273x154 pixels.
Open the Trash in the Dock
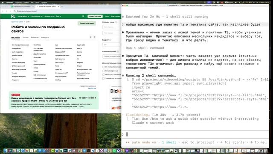(x=265, y=151)
